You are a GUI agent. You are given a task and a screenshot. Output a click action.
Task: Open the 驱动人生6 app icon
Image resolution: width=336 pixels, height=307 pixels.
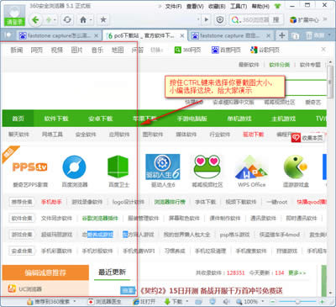pos(163,167)
